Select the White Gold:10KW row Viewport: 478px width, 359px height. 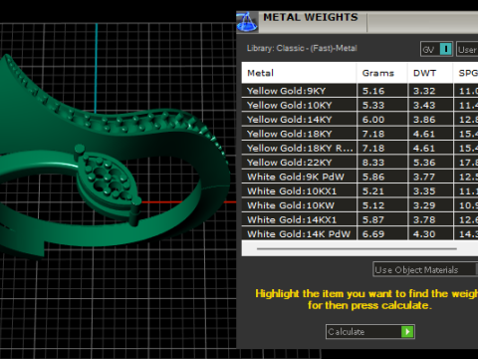tap(359, 205)
